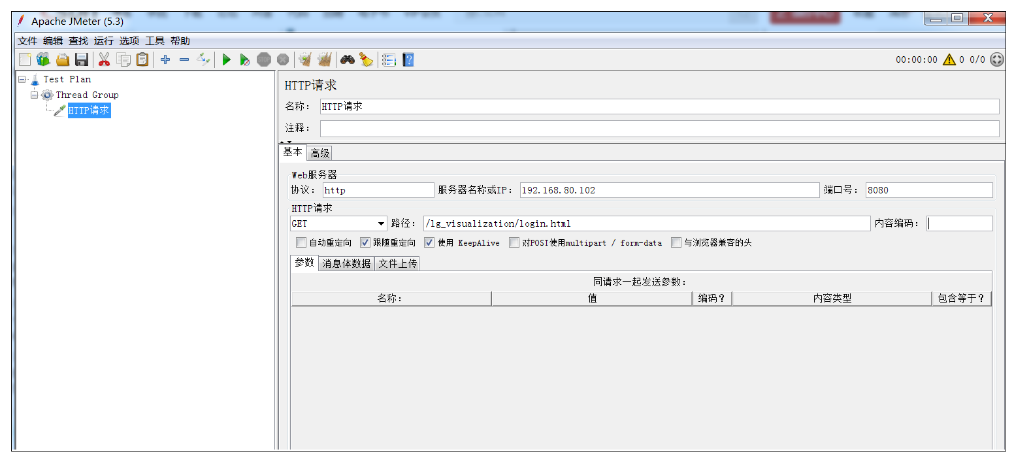
Task: Click the 内容编码 input field
Action: click(x=960, y=223)
